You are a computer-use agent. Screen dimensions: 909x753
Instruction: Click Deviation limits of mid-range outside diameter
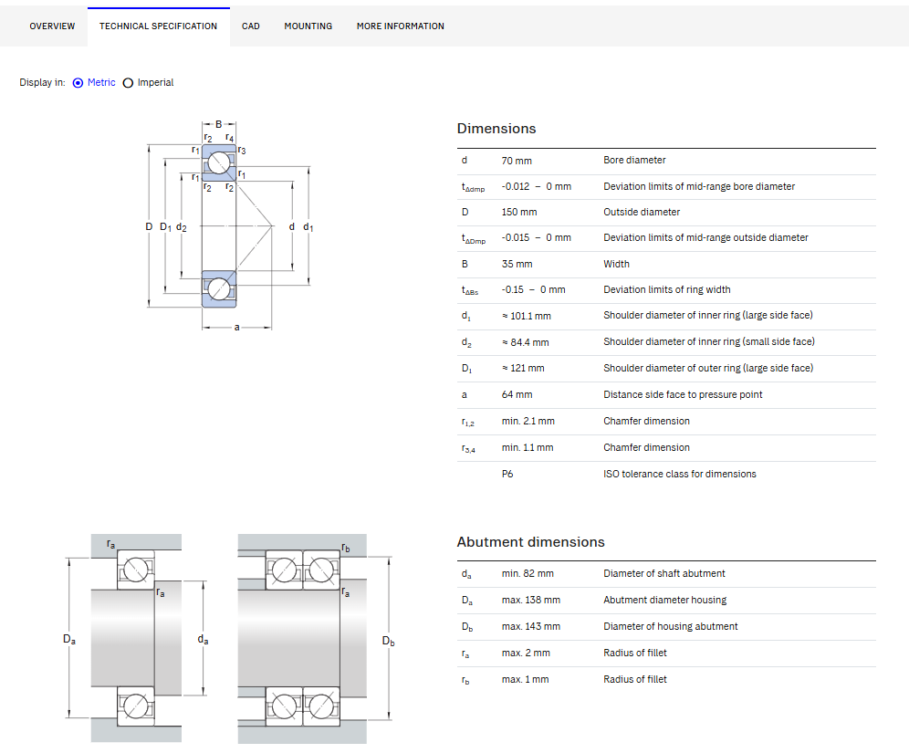[x=705, y=237]
